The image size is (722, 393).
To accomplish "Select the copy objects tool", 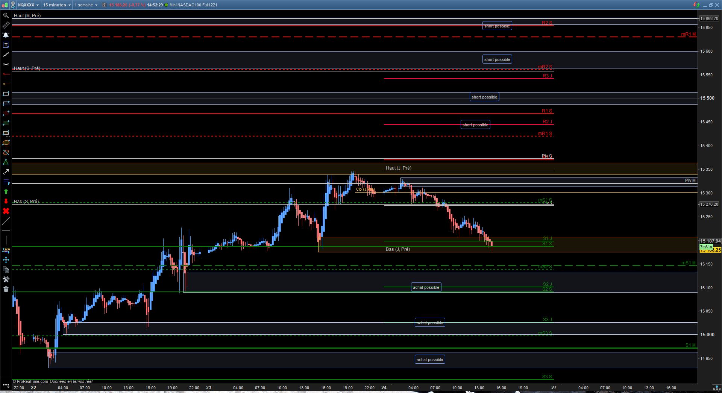I will [6, 270].
